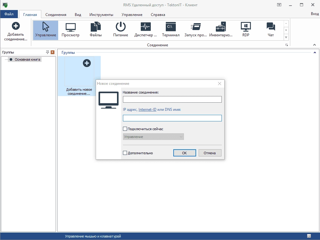Focus the IP адрес input field

[x=172, y=118]
